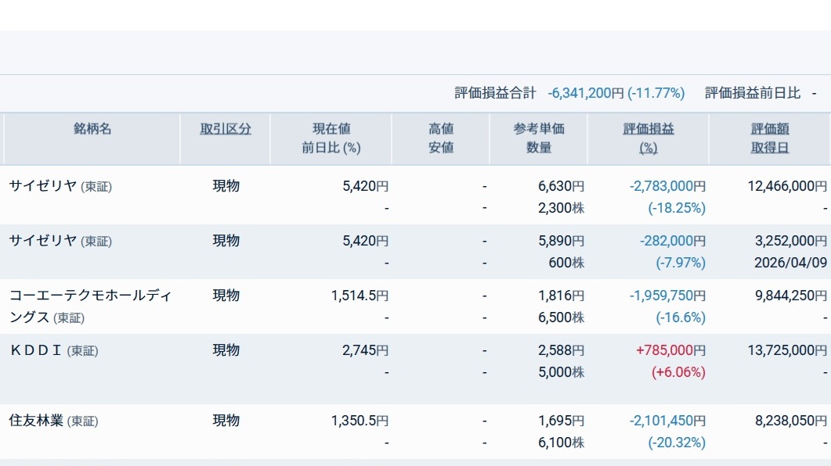Click the -282,000円 loss value
This screenshot has height=466, width=831.
click(673, 241)
